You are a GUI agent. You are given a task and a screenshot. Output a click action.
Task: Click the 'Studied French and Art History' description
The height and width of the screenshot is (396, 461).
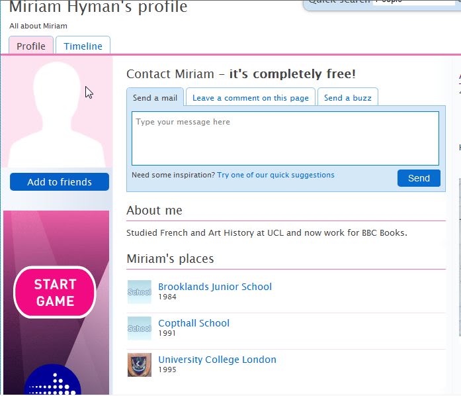267,233
